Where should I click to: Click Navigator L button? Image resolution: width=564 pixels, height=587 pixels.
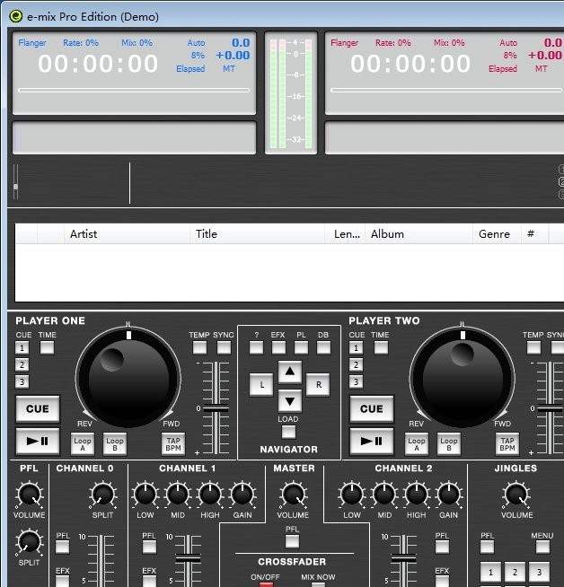pyautogui.click(x=261, y=385)
